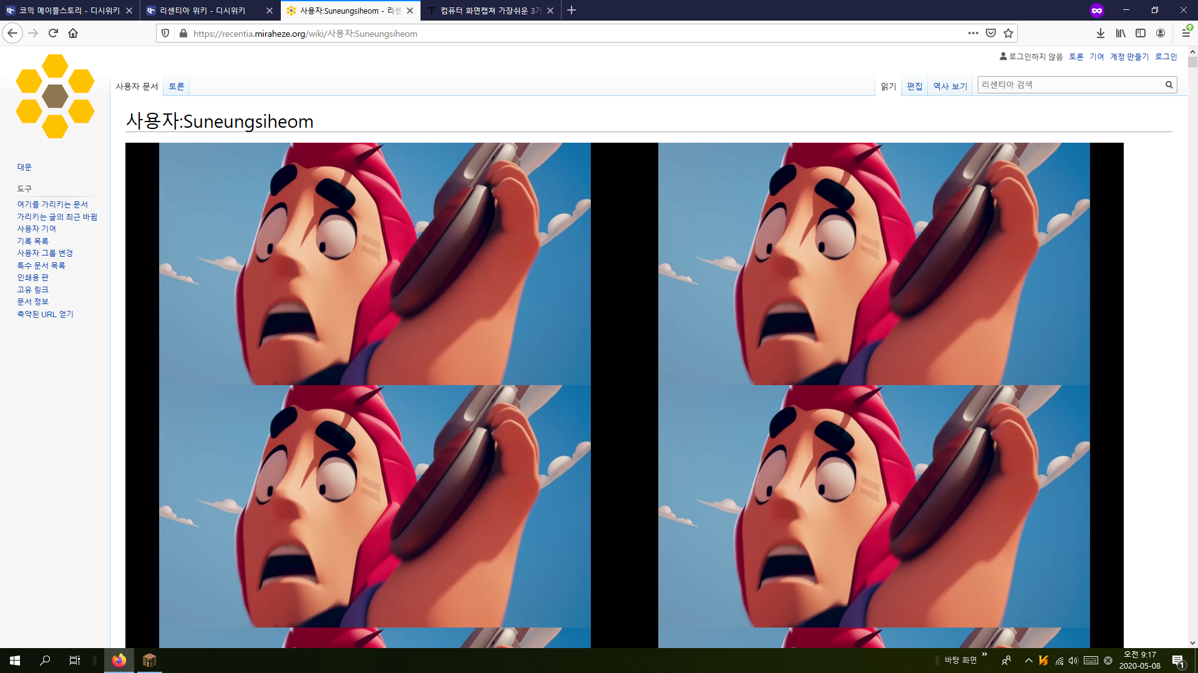The width and height of the screenshot is (1198, 673).
Task: Click the 편집 edit tab
Action: point(915,87)
